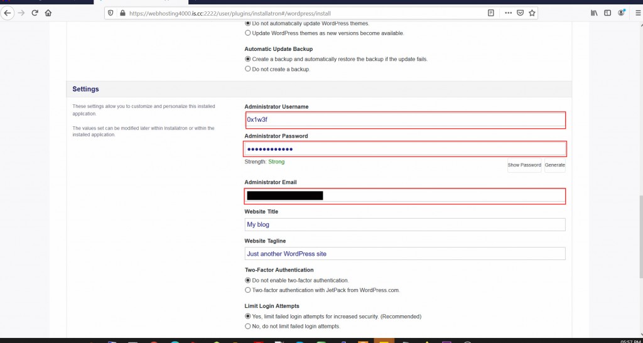Viewport: 643px width, 343px height.
Task: Choose 'Create a backup and automatically restore' option
Action: [247, 59]
